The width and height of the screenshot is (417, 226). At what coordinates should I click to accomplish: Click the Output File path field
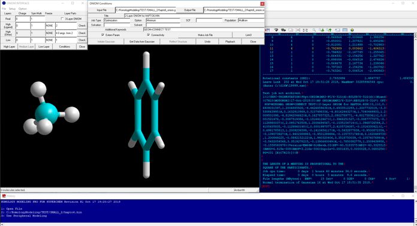coord(234,10)
